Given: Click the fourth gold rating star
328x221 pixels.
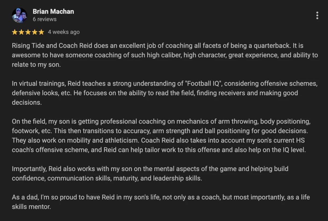Looking at the screenshot, I should (34, 32).
